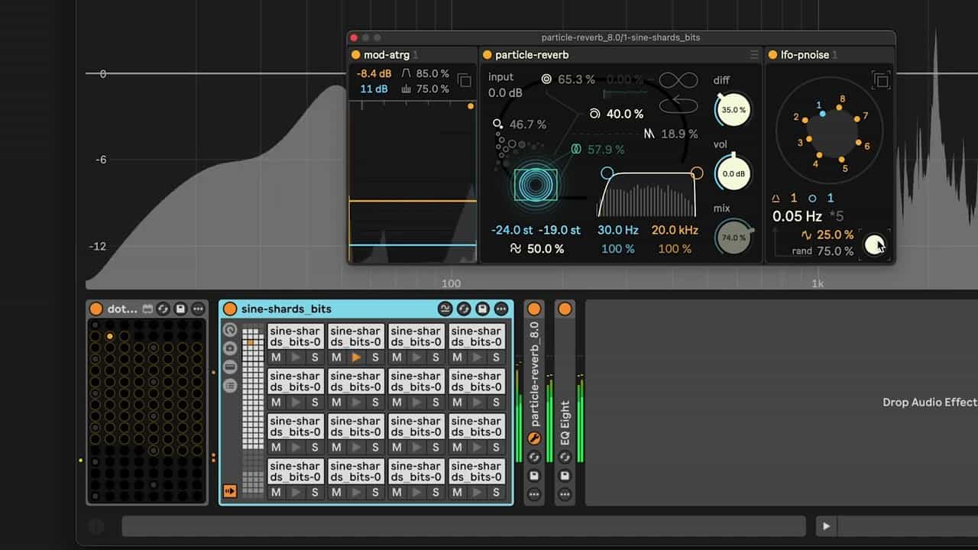Click the save preset icon on sine-shards_bits
Screen dimensions: 978x550
point(482,309)
